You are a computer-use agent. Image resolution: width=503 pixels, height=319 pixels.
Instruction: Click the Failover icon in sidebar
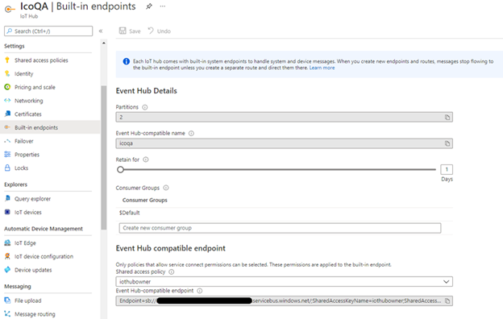7,141
